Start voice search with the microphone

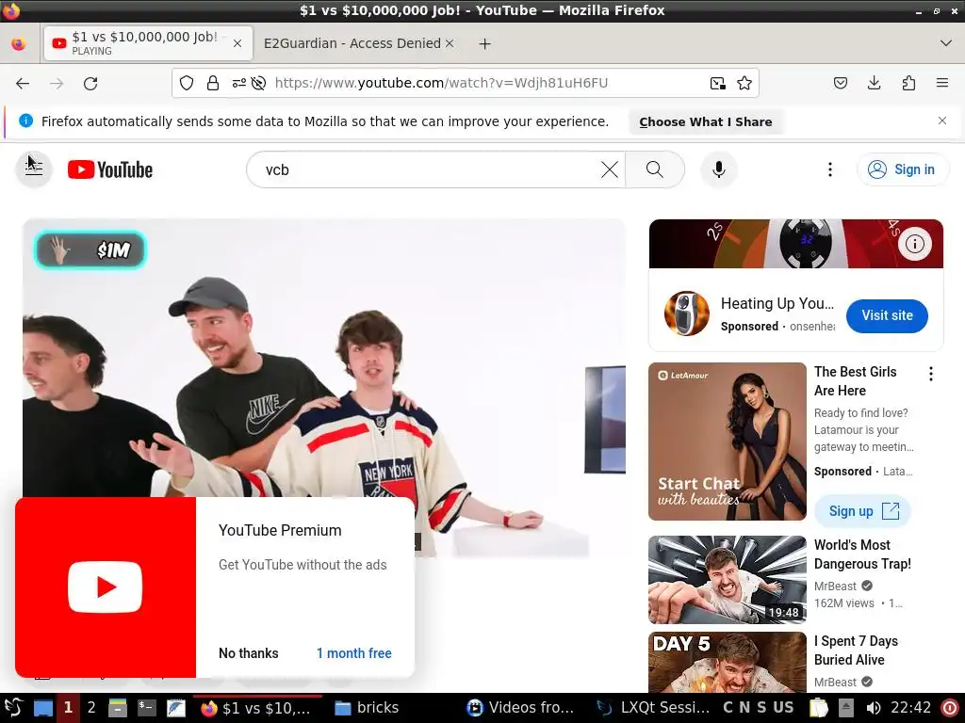click(718, 169)
